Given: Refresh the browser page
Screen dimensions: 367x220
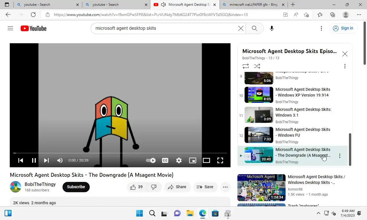Looking at the screenshot, I should click(33, 15).
